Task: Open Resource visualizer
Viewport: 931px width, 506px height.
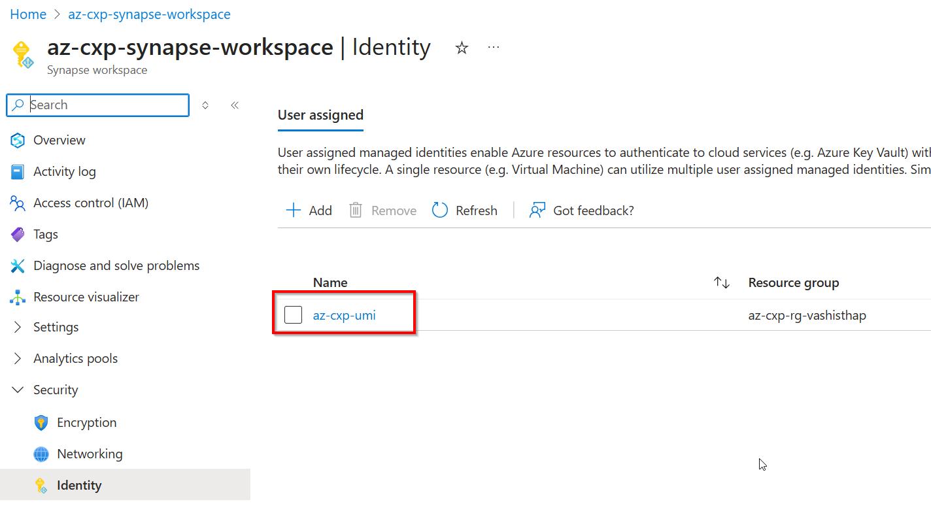Action: 86,297
